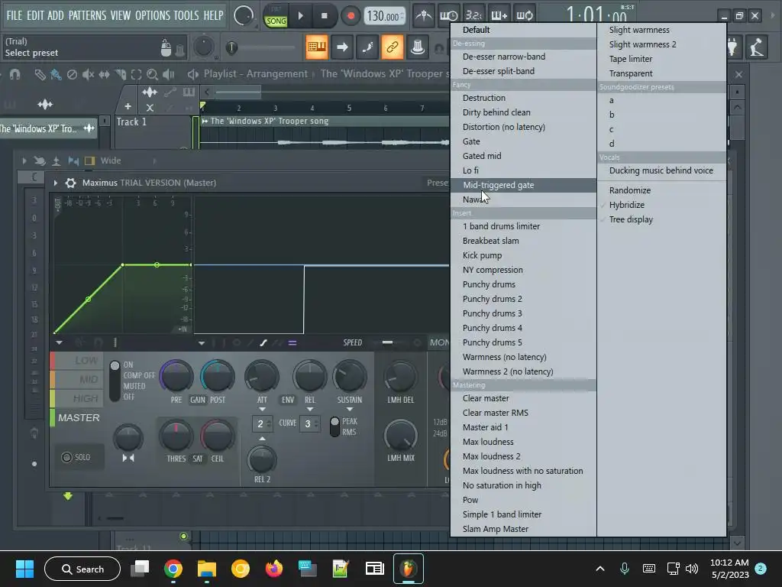
Task: Toggle the orange link/multilink controllers button
Action: click(x=392, y=47)
